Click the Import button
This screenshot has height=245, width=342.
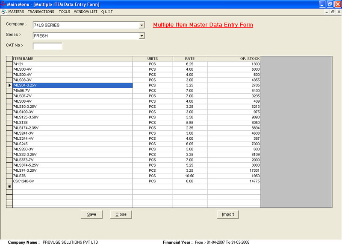(228, 214)
